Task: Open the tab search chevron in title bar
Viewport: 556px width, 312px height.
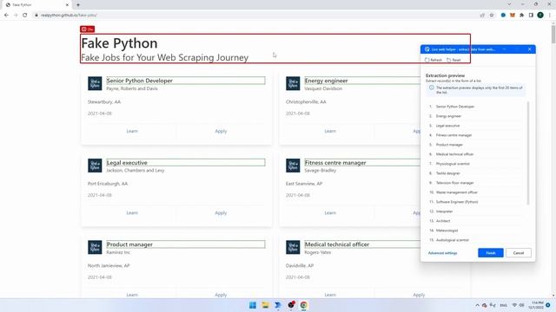Action: 510,4
